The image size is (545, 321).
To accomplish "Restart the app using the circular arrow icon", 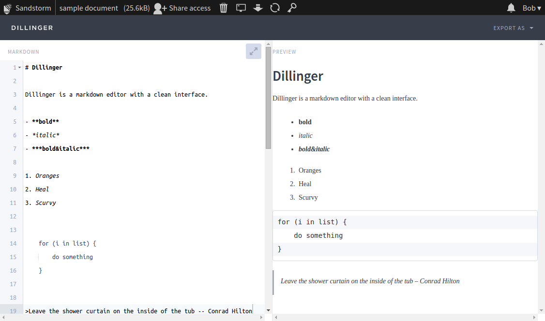I will click(x=275, y=8).
